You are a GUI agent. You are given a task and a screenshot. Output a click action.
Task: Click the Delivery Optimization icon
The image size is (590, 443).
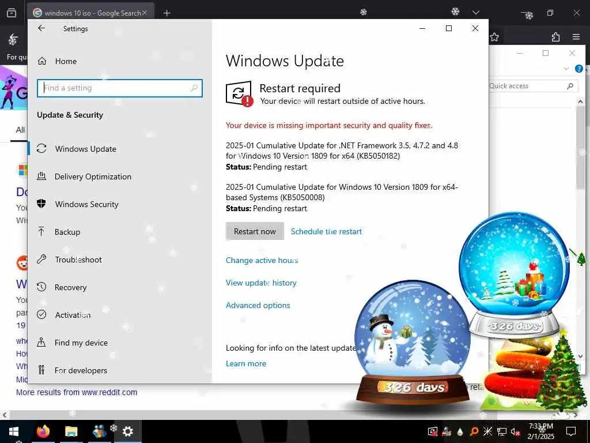41,176
